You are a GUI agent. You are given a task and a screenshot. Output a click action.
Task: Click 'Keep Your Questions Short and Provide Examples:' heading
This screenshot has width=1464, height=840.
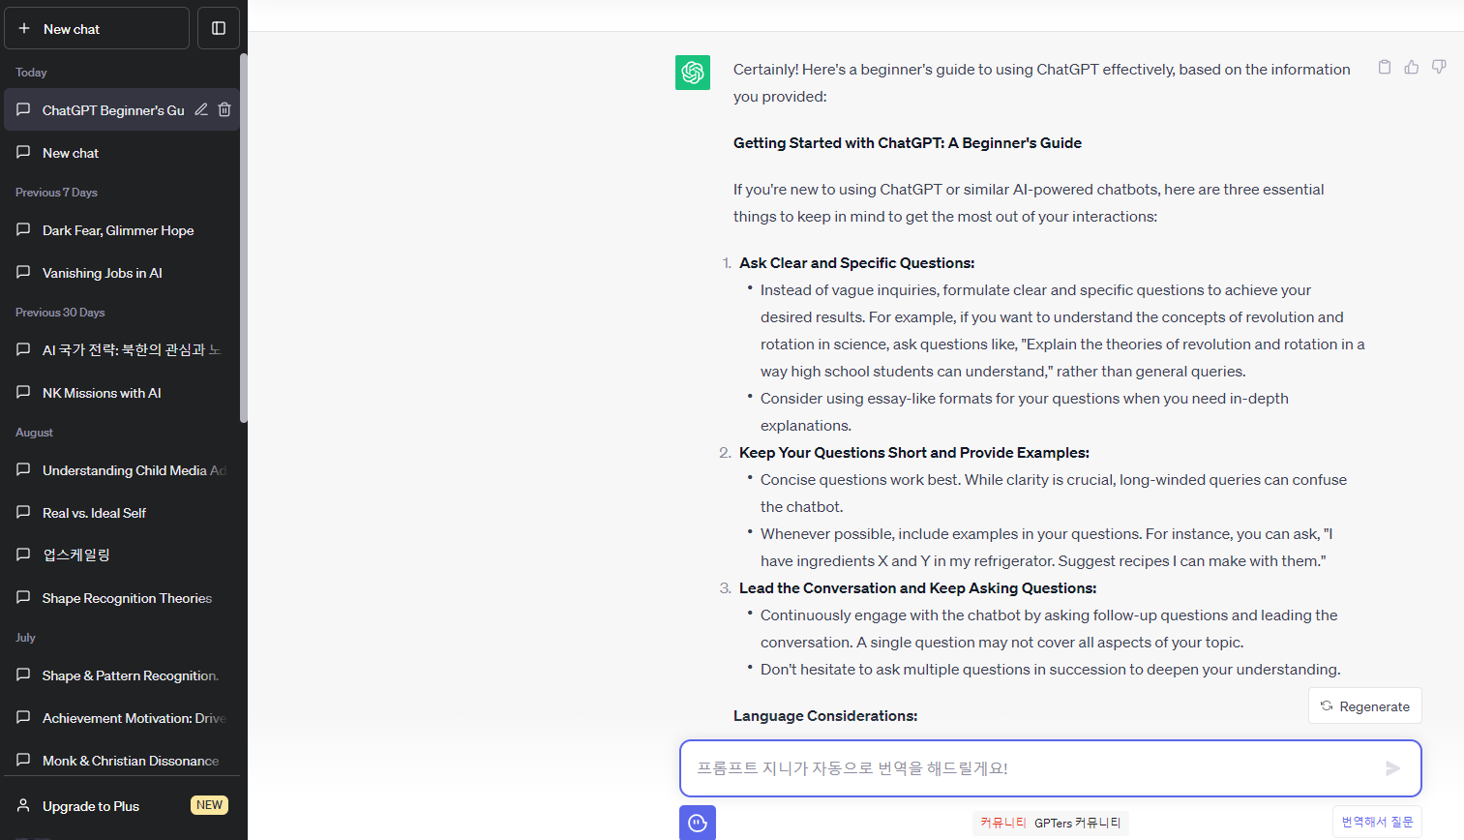coord(914,453)
